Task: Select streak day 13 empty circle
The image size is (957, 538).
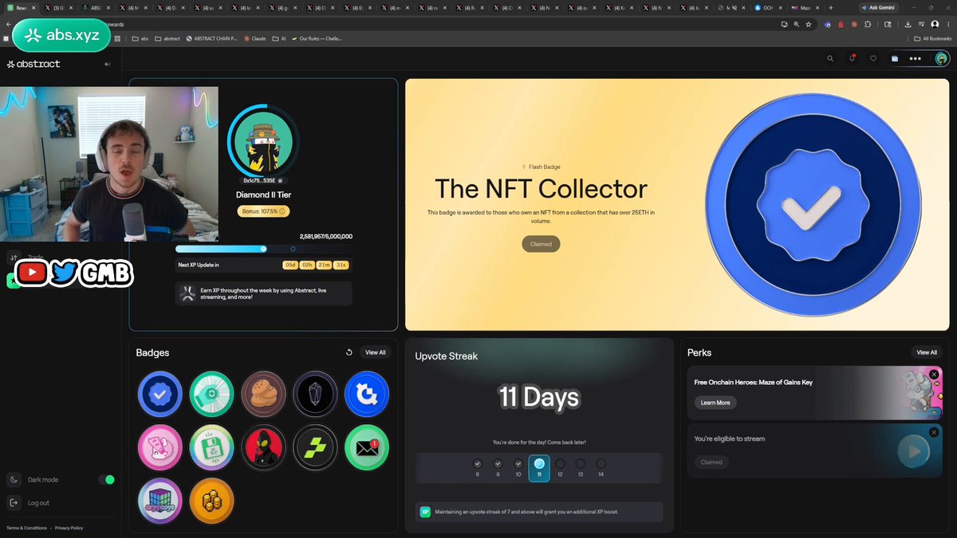Action: click(581, 463)
